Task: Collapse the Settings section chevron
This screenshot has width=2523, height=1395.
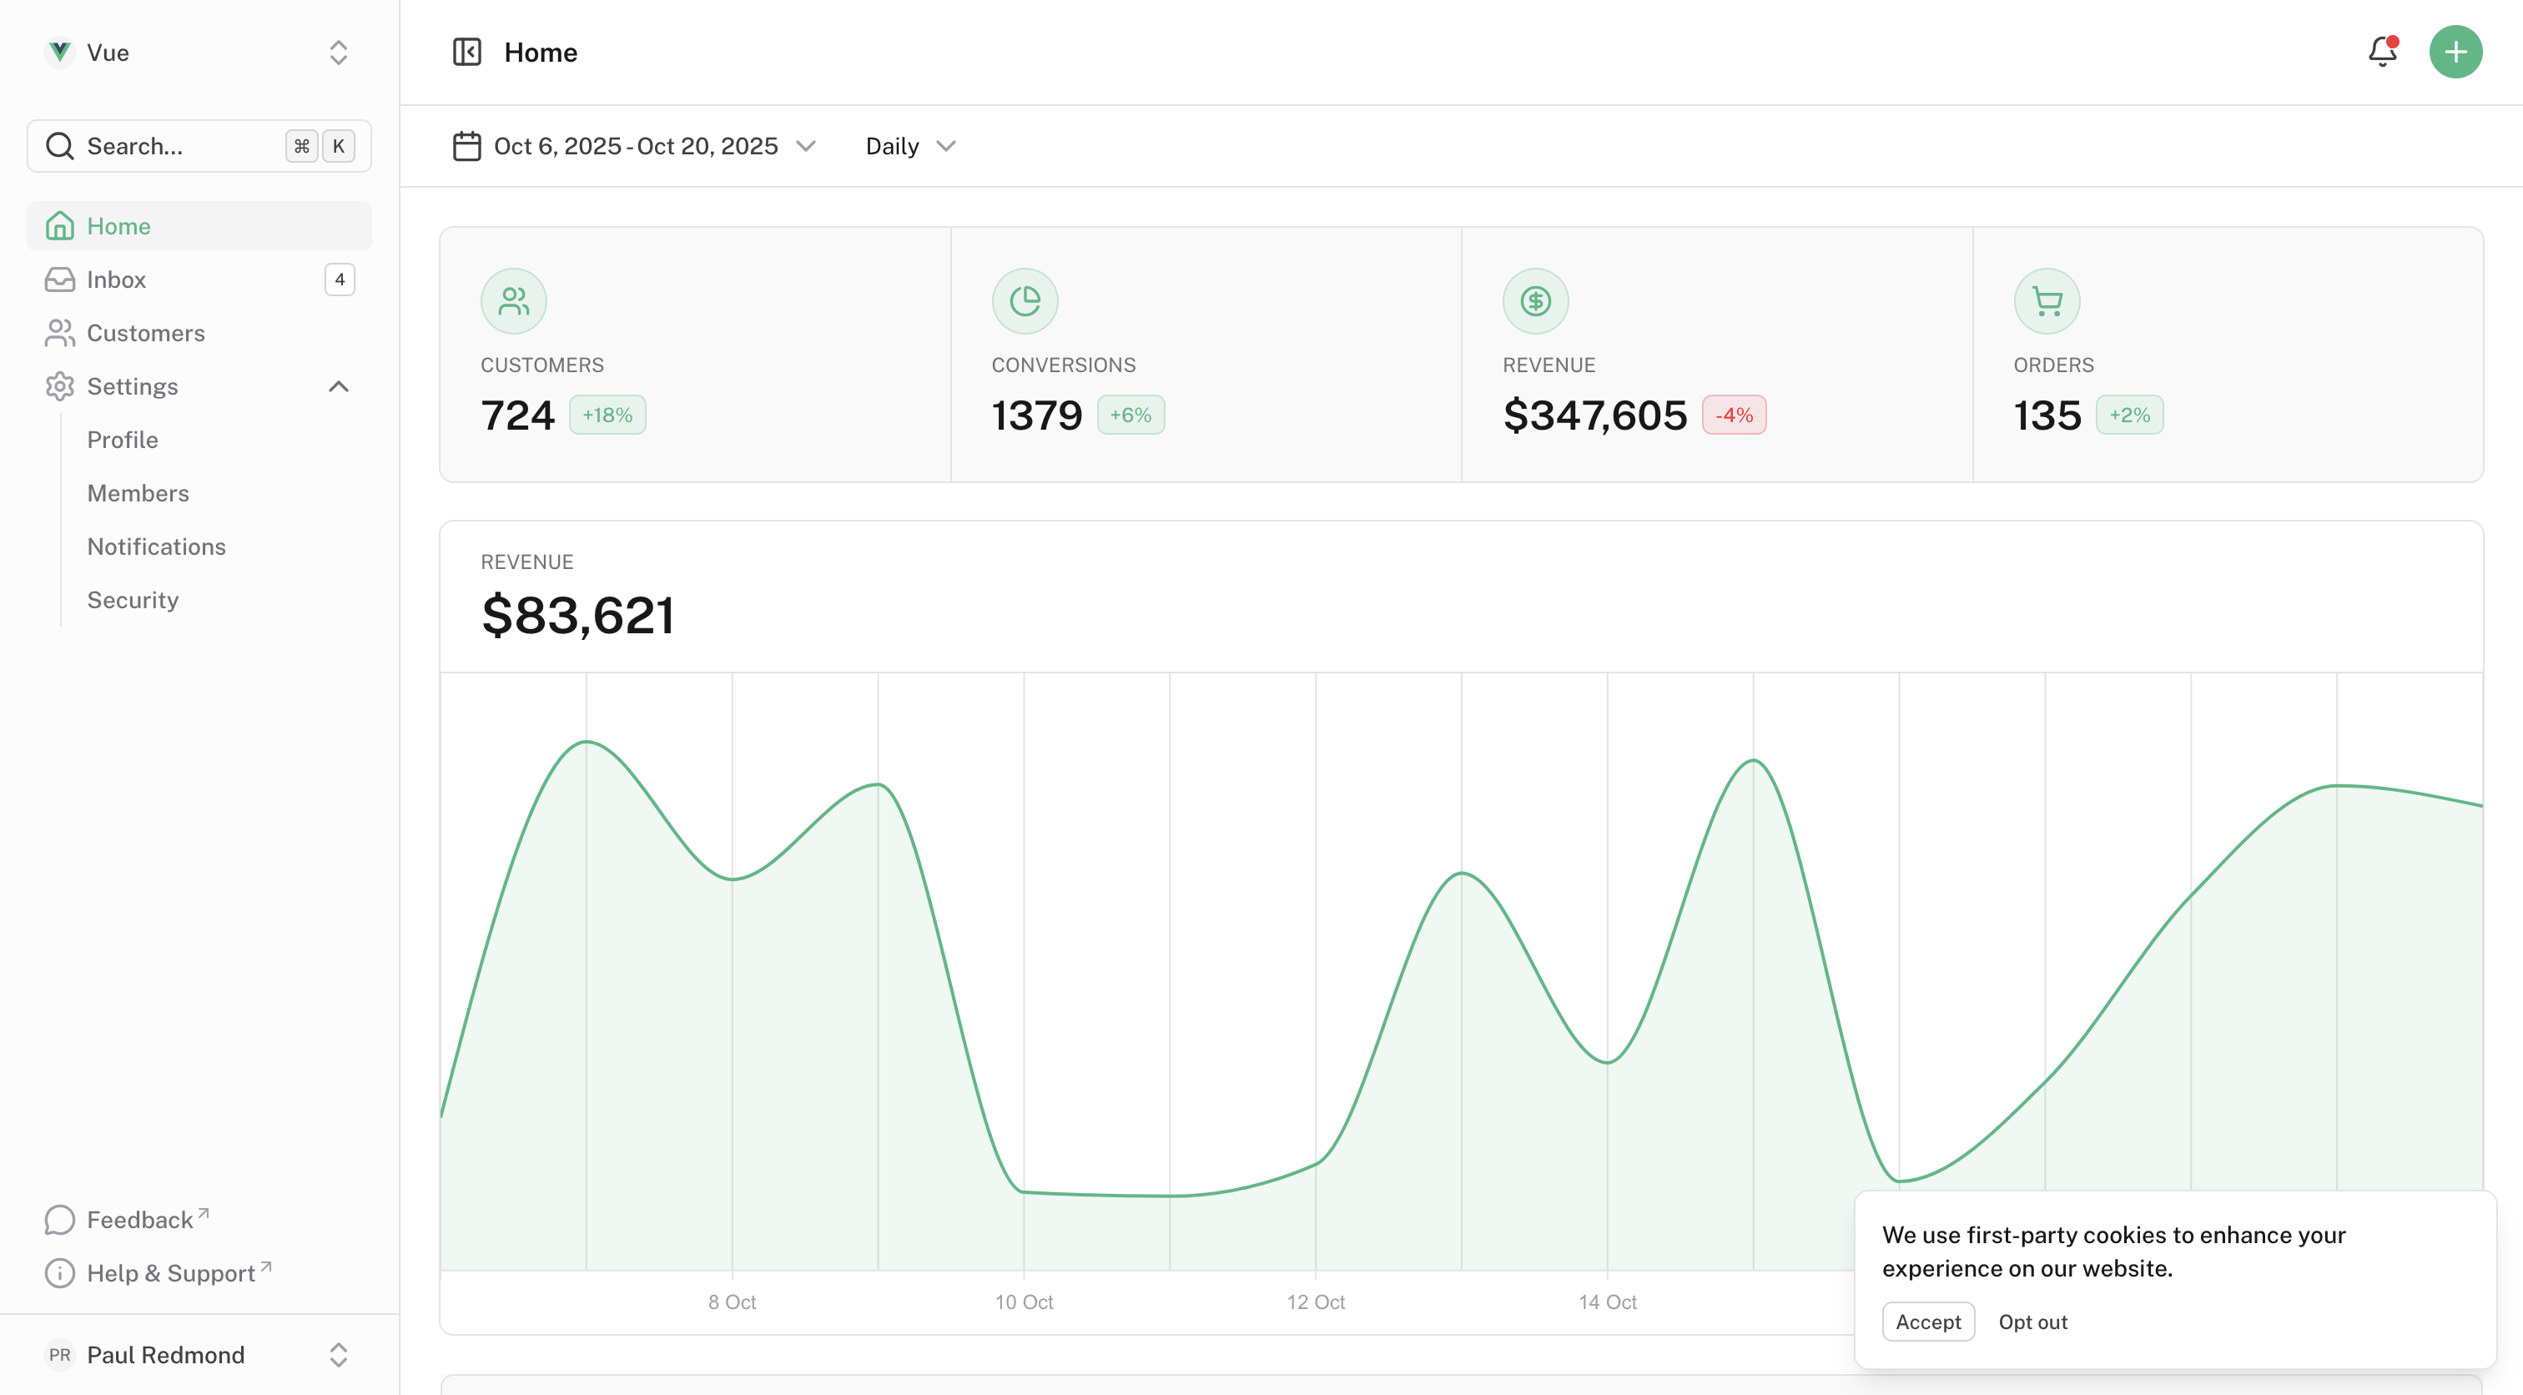Action: tap(339, 386)
